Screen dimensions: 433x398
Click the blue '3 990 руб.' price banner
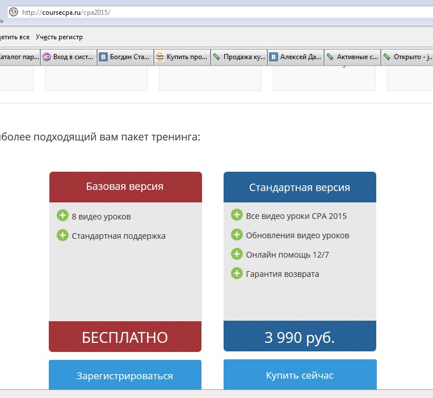[x=300, y=337]
